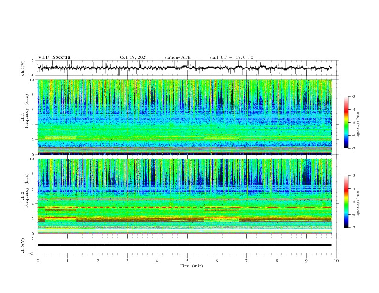Click the "VLF Spectra" title text
This screenshot has width=379, height=293.
click(x=54, y=57)
